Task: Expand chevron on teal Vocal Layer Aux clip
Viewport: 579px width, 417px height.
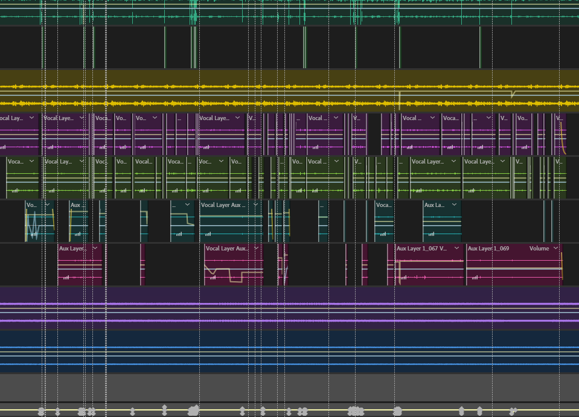Action: (x=255, y=205)
